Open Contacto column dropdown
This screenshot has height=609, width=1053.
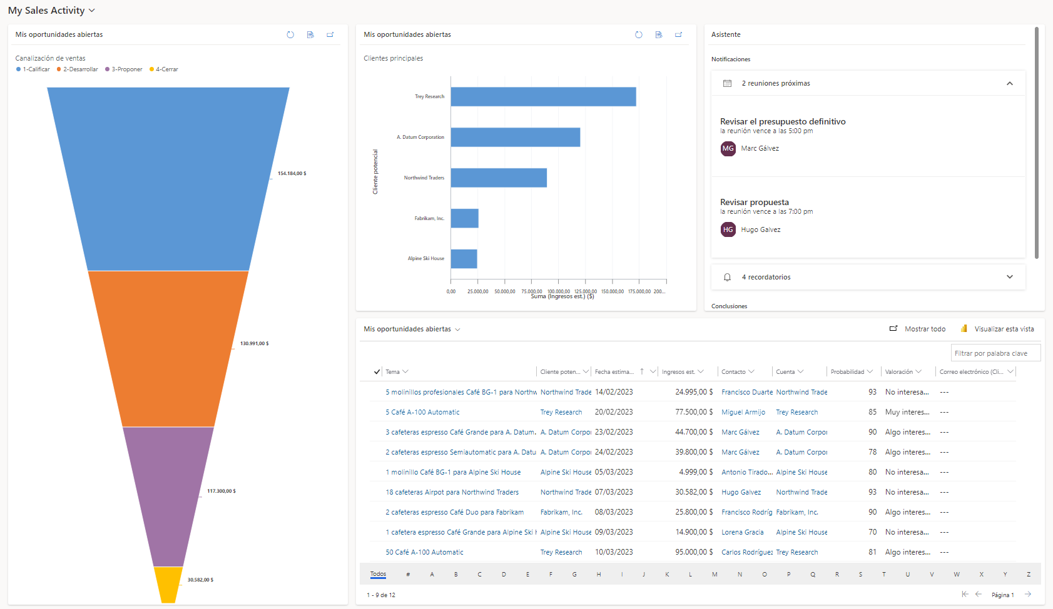coord(751,371)
